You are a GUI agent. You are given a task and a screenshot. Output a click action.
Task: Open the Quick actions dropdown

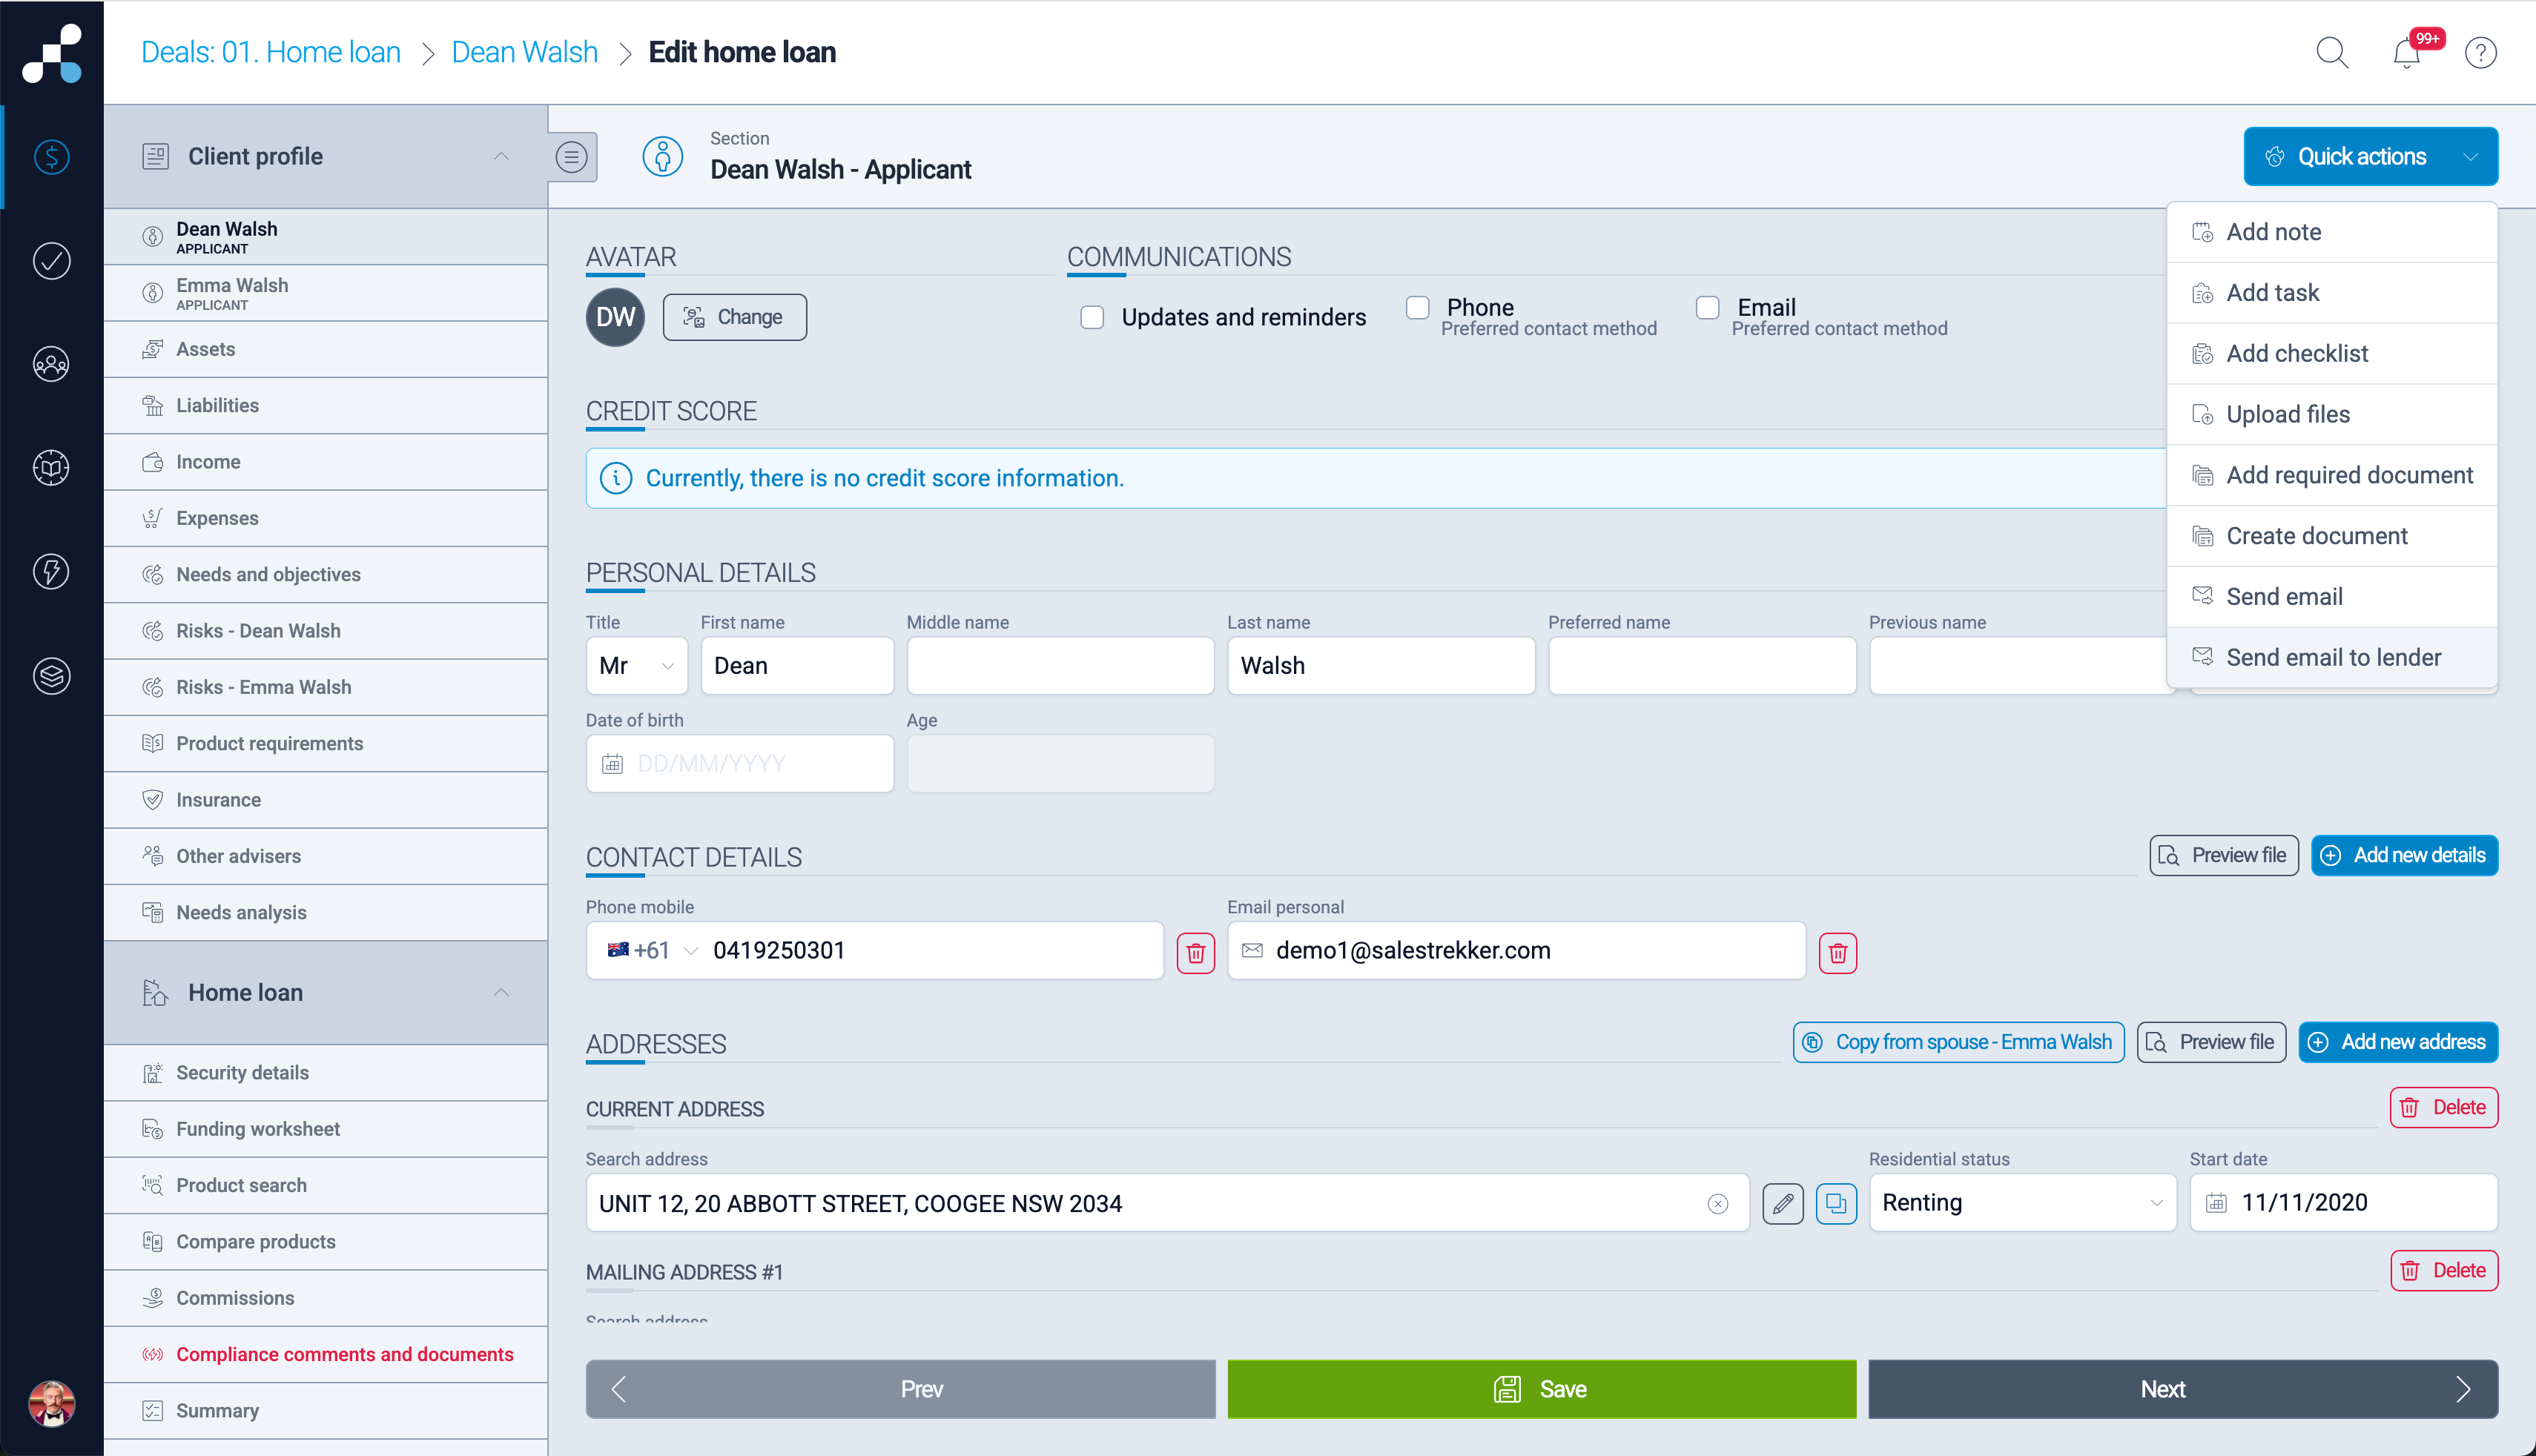(2370, 156)
